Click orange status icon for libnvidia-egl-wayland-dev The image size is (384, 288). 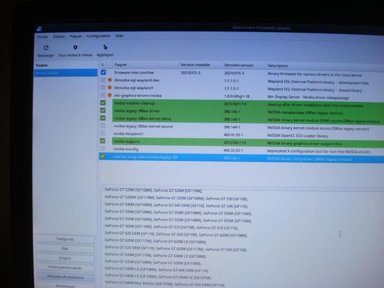click(110, 80)
